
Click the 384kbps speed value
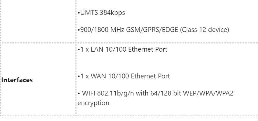pyautogui.click(x=112, y=13)
